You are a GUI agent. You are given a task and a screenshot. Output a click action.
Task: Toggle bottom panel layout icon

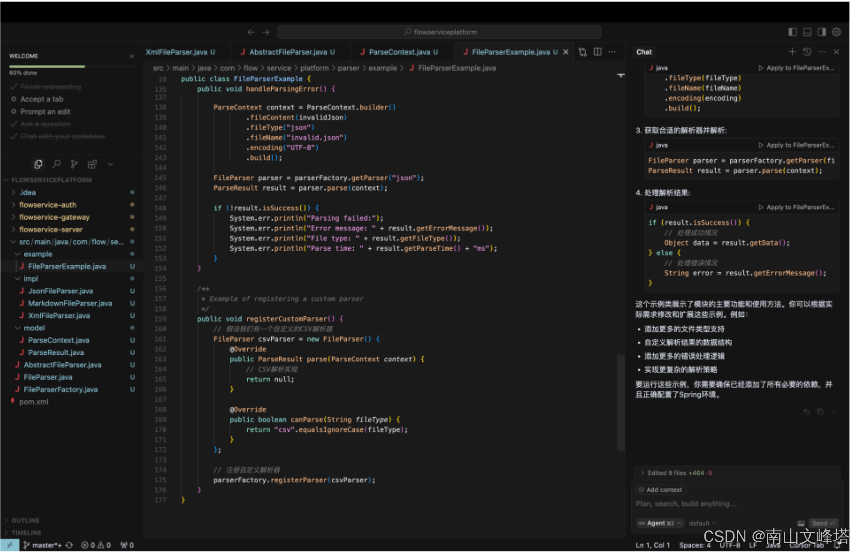coord(807,32)
